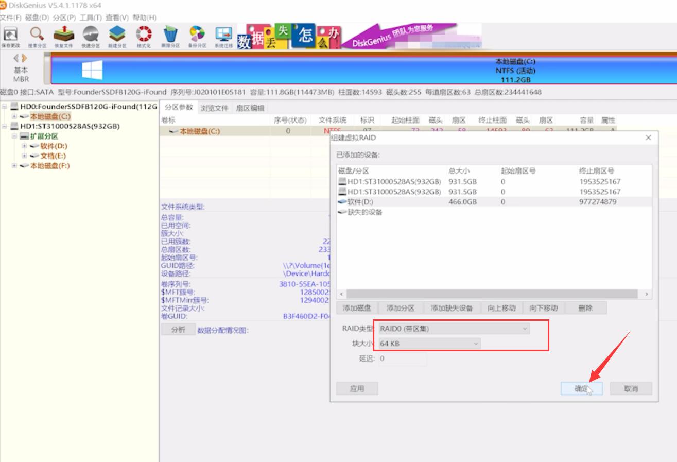Click the 分析 button
677x462 pixels.
178,330
